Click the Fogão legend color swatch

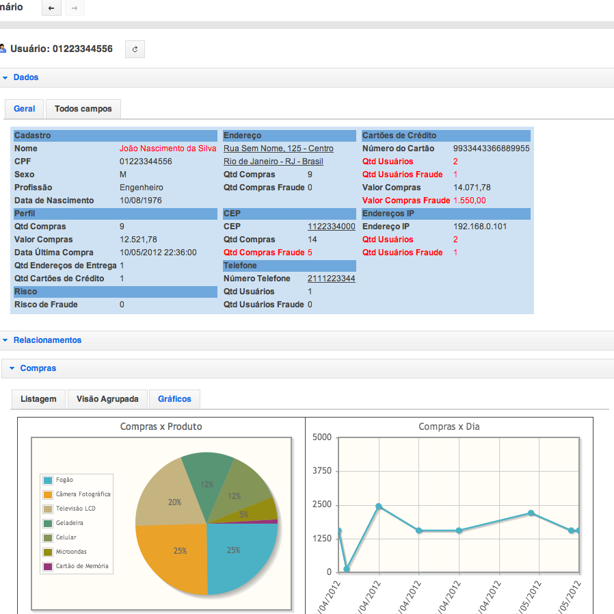(x=48, y=481)
